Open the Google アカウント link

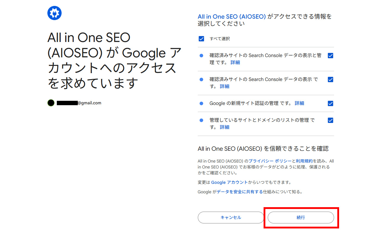[229, 182]
